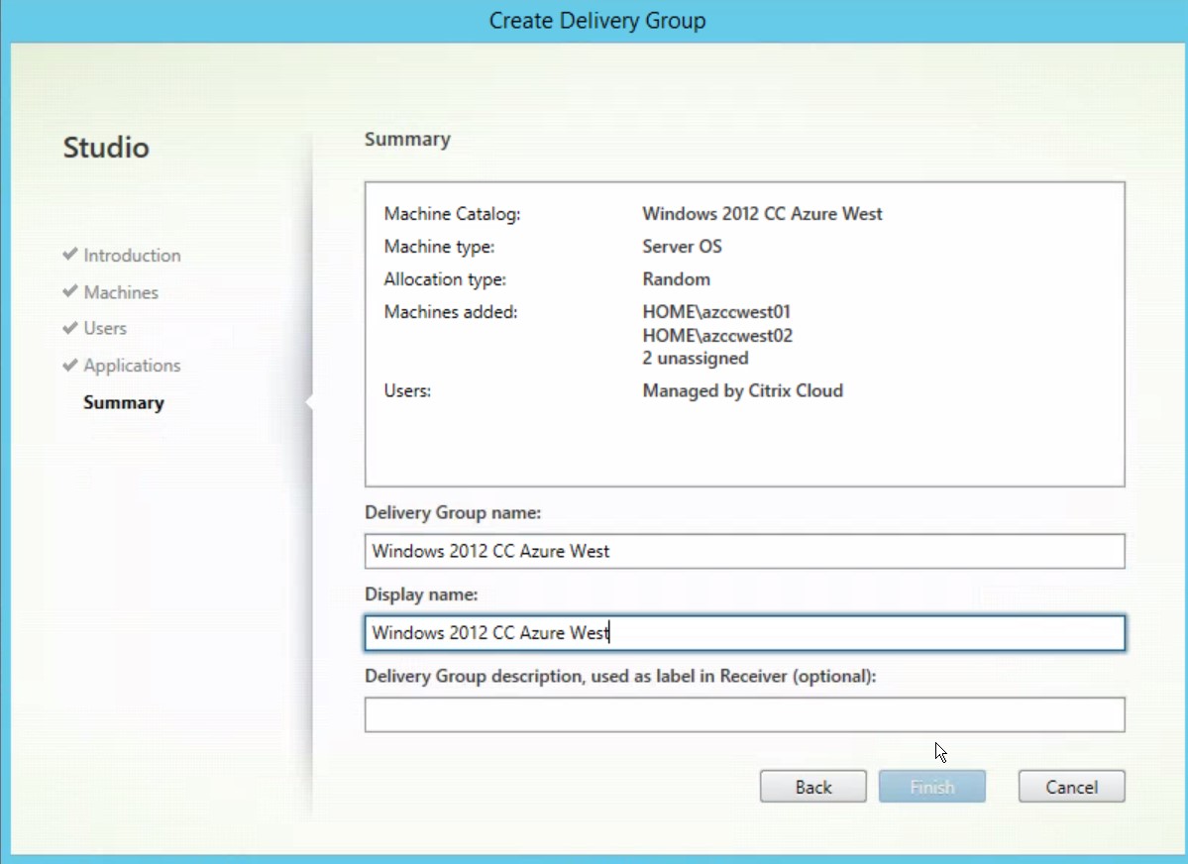
Task: Jump to the Applications wizard step
Action: point(132,366)
